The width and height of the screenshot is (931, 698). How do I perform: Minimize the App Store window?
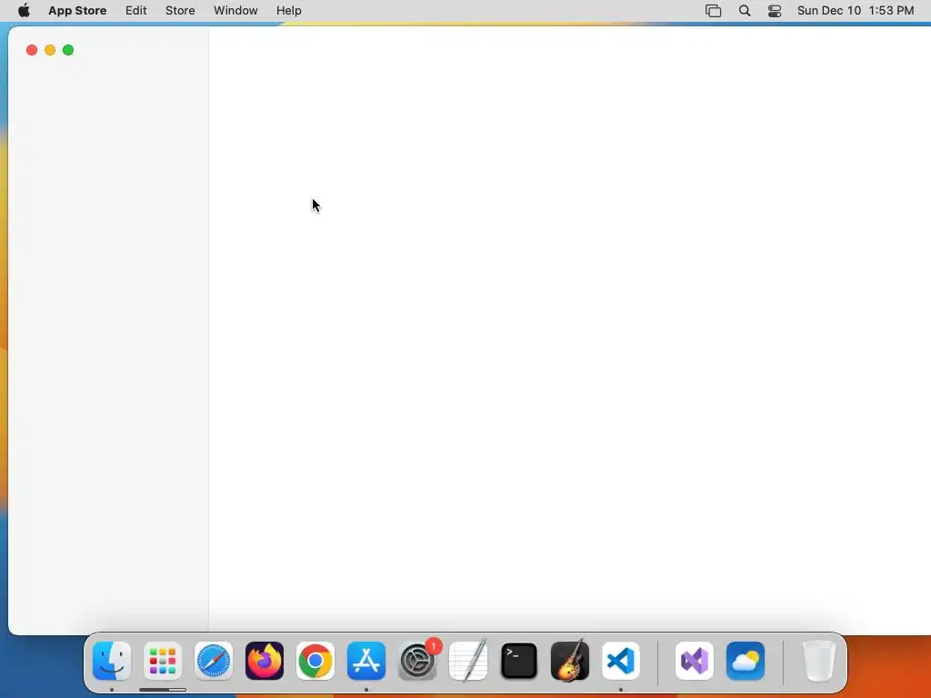coord(50,50)
